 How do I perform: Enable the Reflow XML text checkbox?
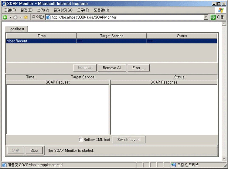coord(80,140)
